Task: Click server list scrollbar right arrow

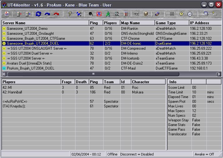Action: click(x=219, y=74)
